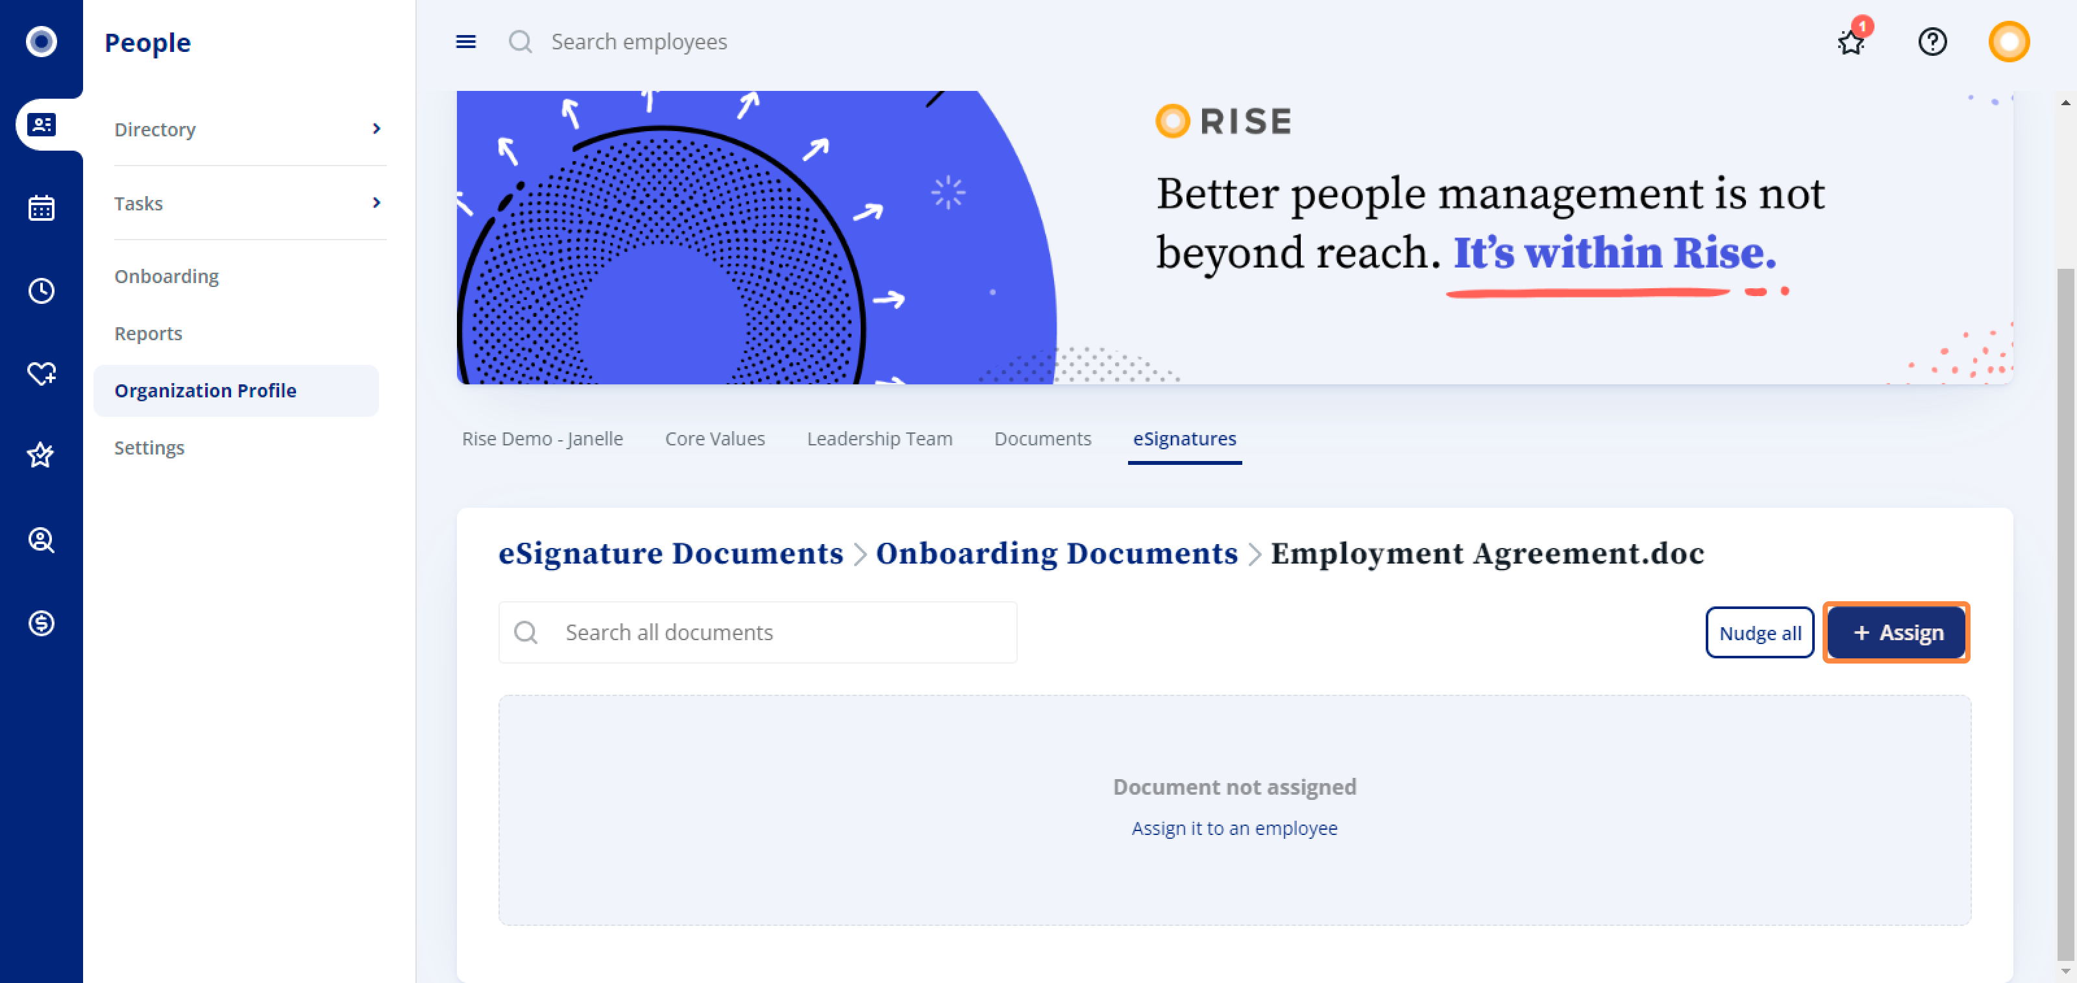Viewport: 2077px width, 983px height.
Task: Click the dollar payroll sidebar icon
Action: (41, 623)
